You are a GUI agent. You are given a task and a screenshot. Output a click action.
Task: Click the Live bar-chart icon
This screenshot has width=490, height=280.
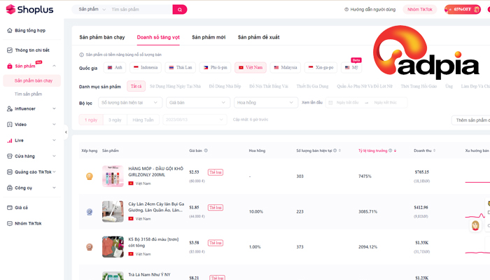click(x=10, y=140)
